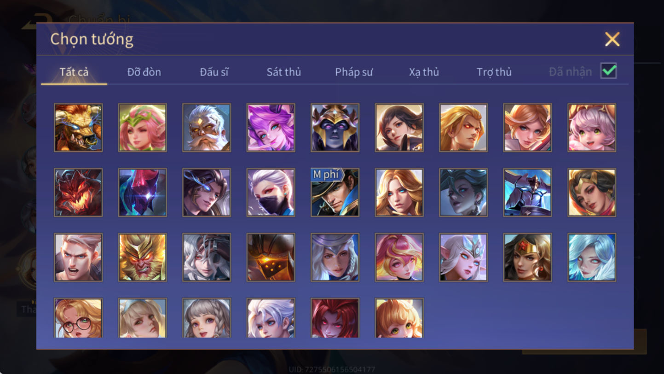Select the red-haired demon girl portrait
The height and width of the screenshot is (374, 664).
pos(335,318)
